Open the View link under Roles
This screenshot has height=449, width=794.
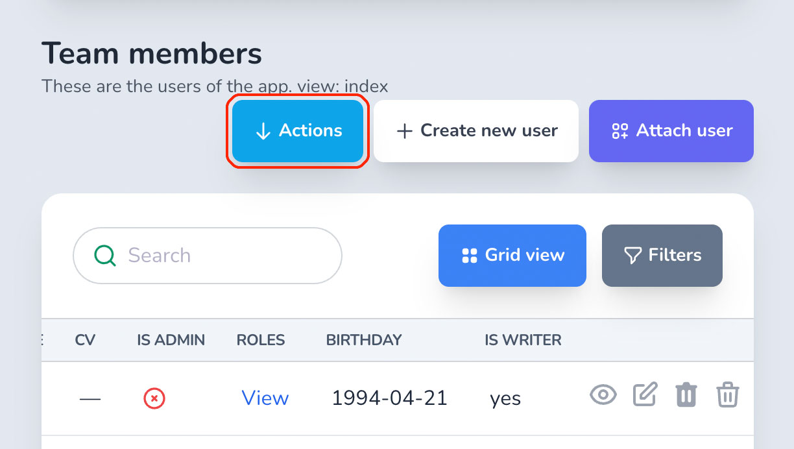coord(265,398)
